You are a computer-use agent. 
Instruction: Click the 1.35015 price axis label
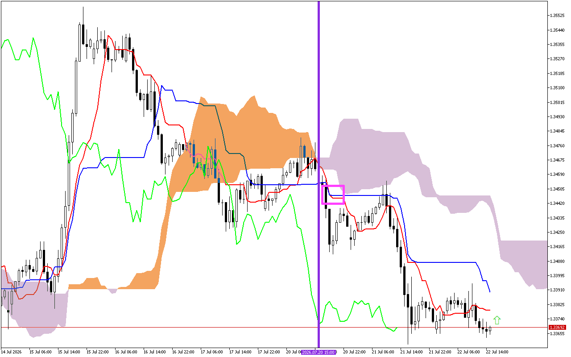point(558,102)
